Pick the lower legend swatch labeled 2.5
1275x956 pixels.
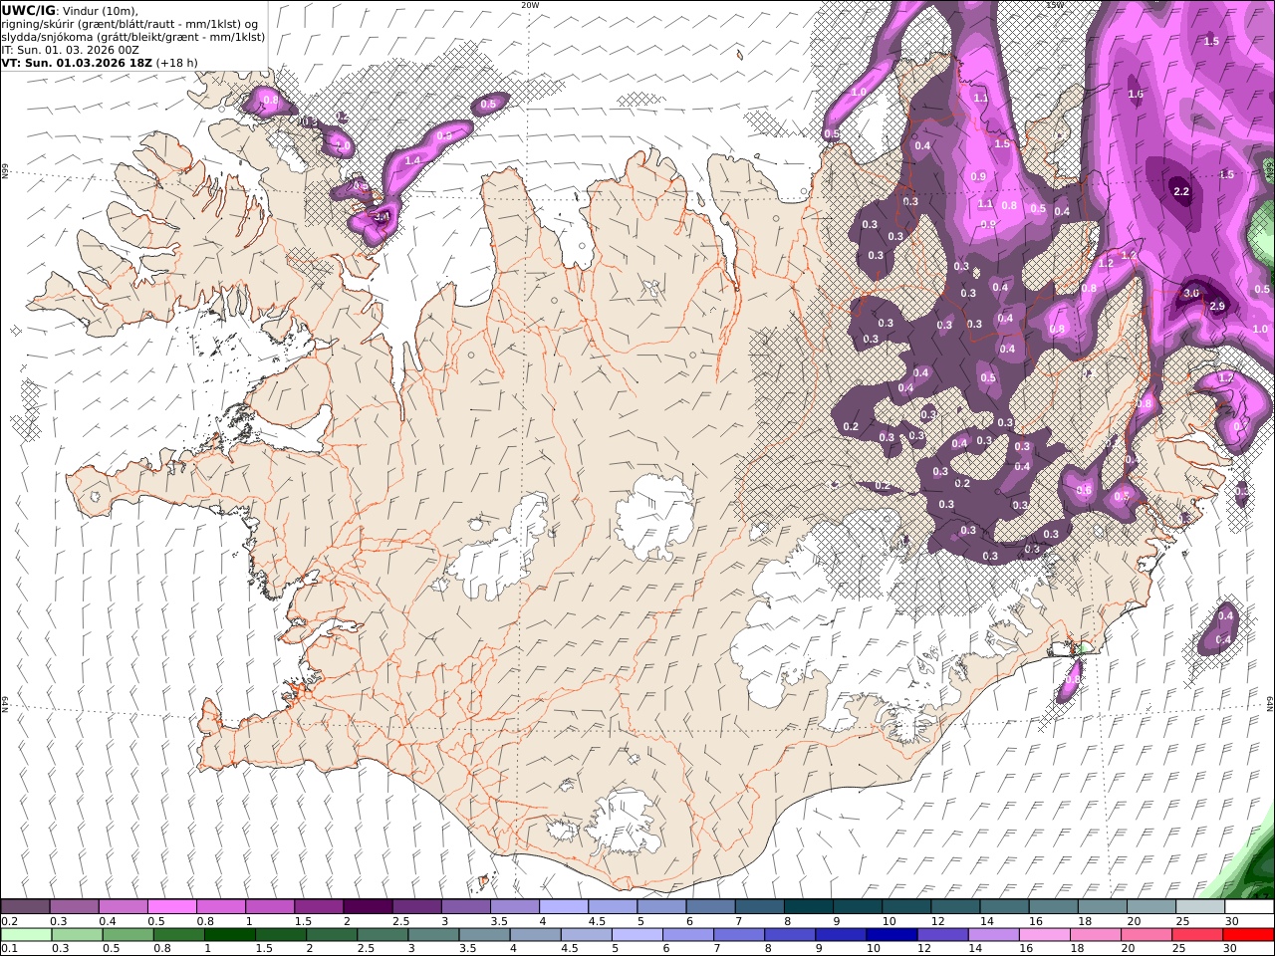coord(382,934)
